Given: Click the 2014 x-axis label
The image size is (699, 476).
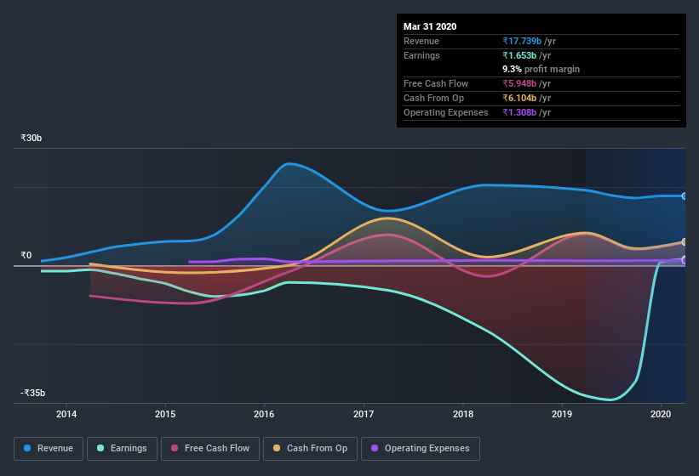Looking at the screenshot, I should pyautogui.click(x=66, y=414).
